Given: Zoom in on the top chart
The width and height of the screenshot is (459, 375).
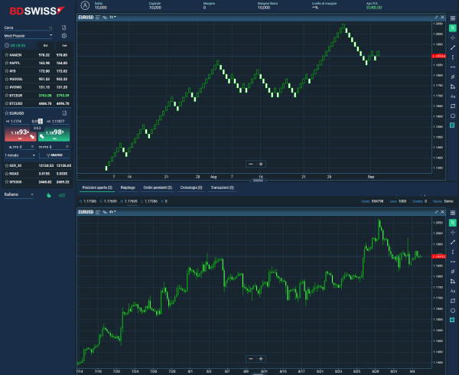Looking at the screenshot, I should pos(261,164).
